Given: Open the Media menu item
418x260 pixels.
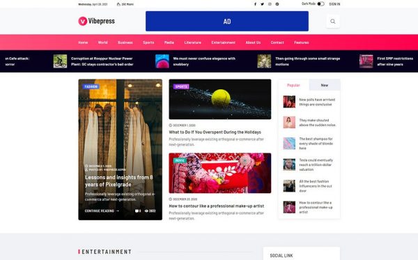Looking at the screenshot, I should (169, 43).
